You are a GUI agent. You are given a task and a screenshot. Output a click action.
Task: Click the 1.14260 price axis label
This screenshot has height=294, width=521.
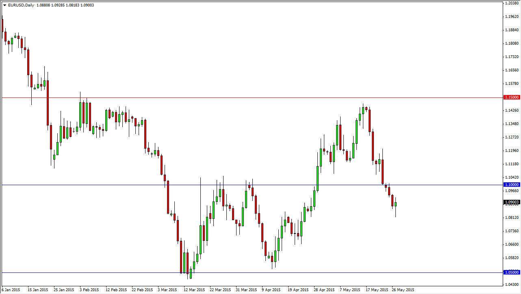click(x=512, y=110)
